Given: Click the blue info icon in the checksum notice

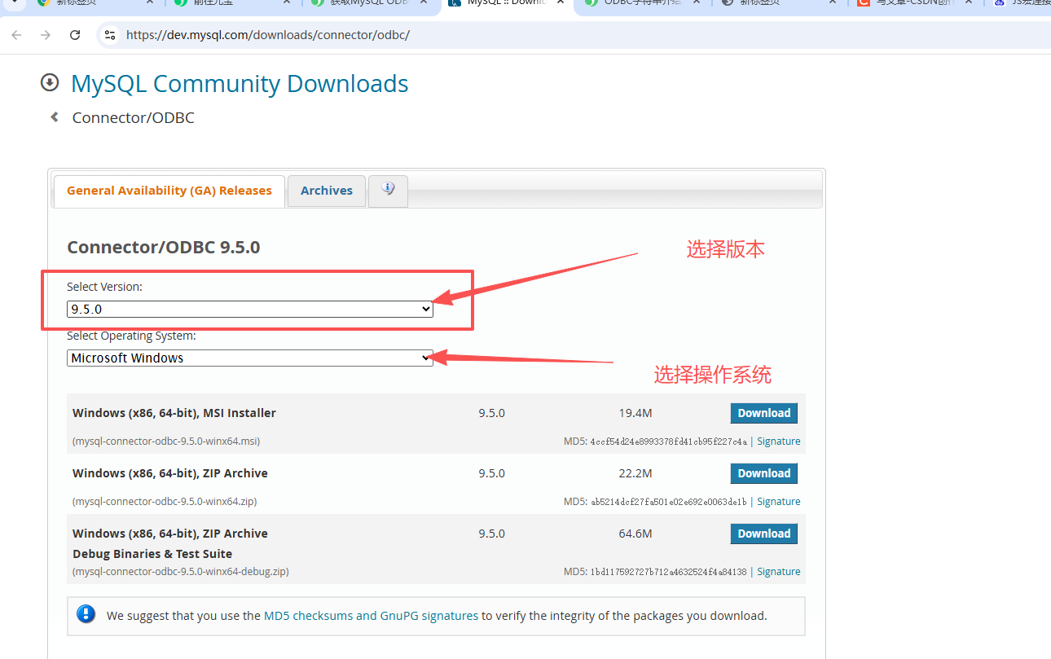Looking at the screenshot, I should (x=86, y=614).
